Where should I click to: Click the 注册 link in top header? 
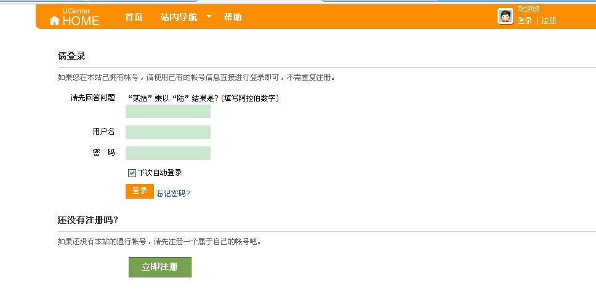pyautogui.click(x=549, y=21)
